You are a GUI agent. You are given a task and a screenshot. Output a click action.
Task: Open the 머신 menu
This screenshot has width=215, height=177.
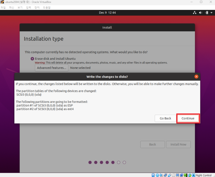pos(11,7)
